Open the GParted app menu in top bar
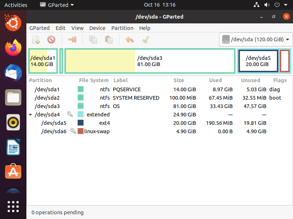 [57, 5]
